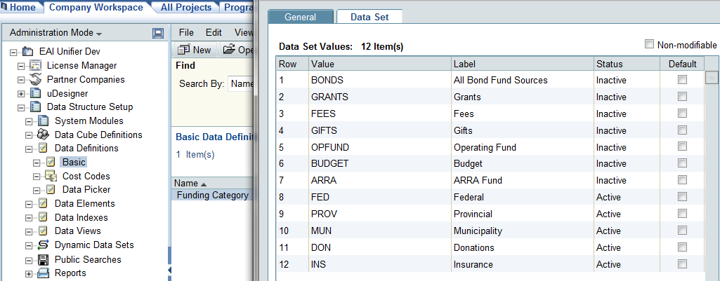Set FED row as default
The height and width of the screenshot is (281, 720).
coord(681,198)
